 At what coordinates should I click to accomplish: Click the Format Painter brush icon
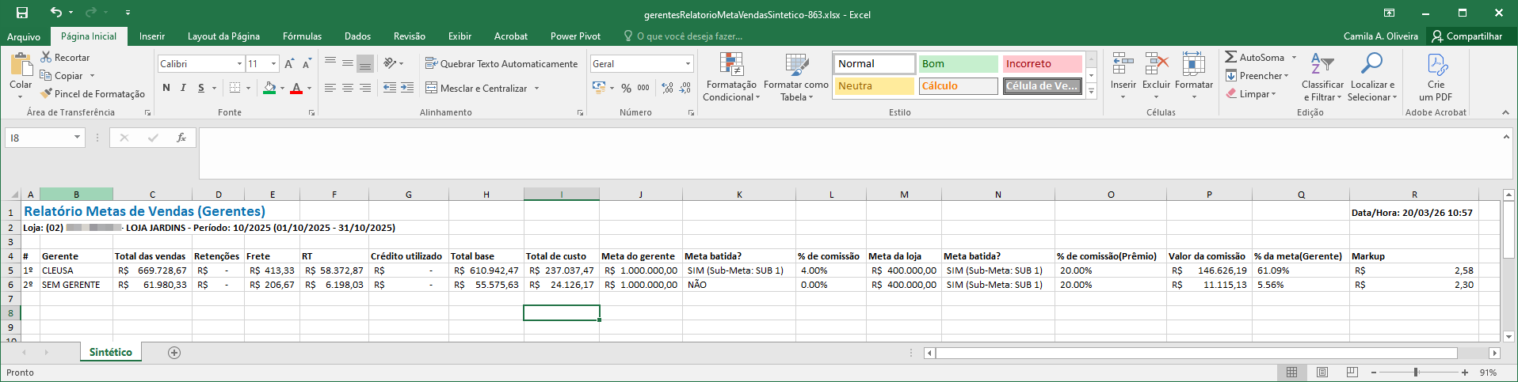tap(47, 93)
